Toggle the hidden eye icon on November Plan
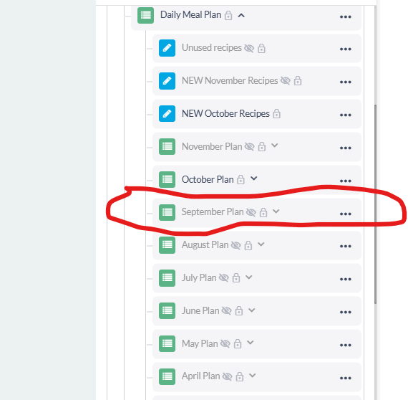The width and height of the screenshot is (408, 400). pos(249,147)
